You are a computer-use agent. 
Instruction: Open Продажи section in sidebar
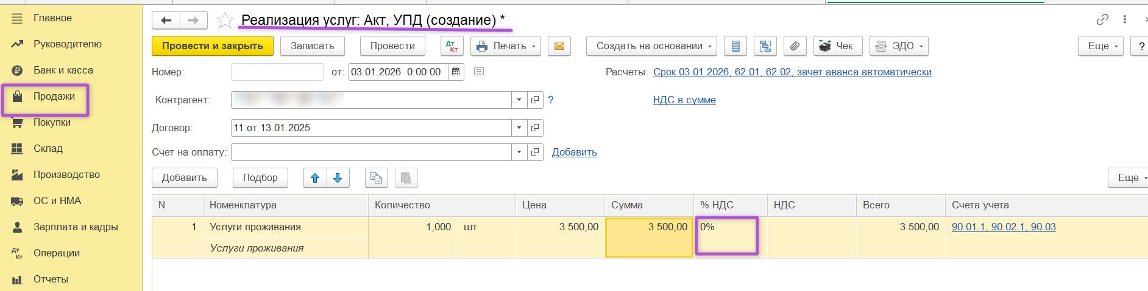pyautogui.click(x=54, y=97)
